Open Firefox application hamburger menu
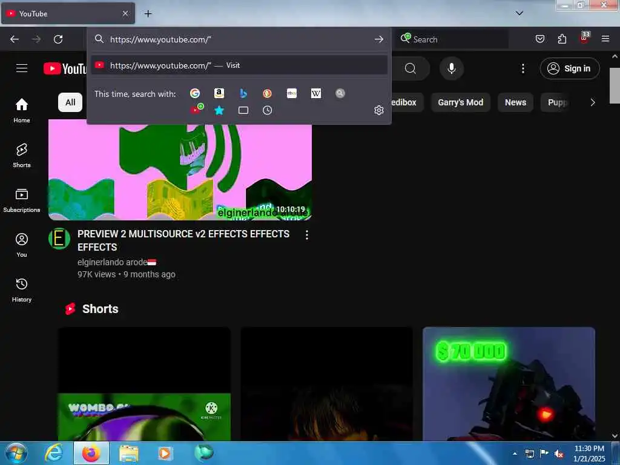 coord(605,39)
